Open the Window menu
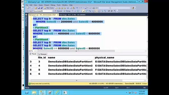The height and width of the screenshot is (95, 169). pos(65,5)
